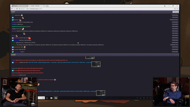This screenshot has width=190, height=107.
Task: Open a new browser tab
Action: [x=47, y=6]
